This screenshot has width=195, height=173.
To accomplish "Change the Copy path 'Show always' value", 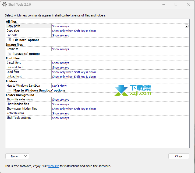I will pyautogui.click(x=61, y=26).
